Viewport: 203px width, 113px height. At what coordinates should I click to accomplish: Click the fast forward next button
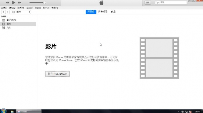[20, 3]
